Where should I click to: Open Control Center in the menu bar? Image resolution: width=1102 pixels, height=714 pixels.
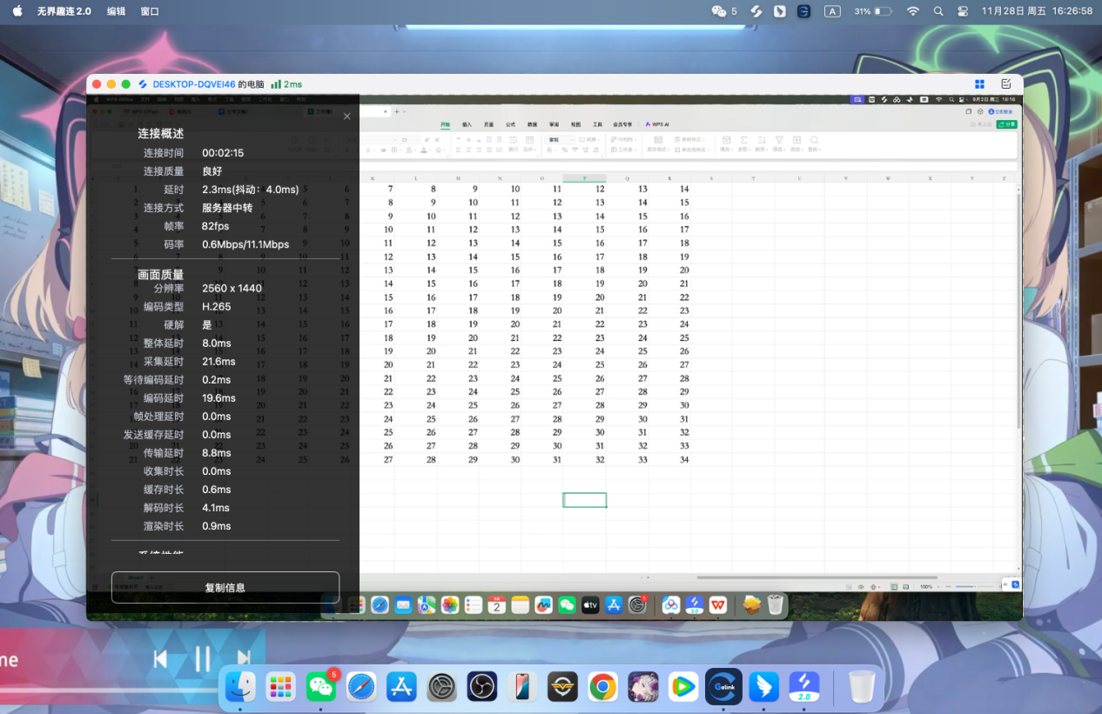click(x=963, y=11)
